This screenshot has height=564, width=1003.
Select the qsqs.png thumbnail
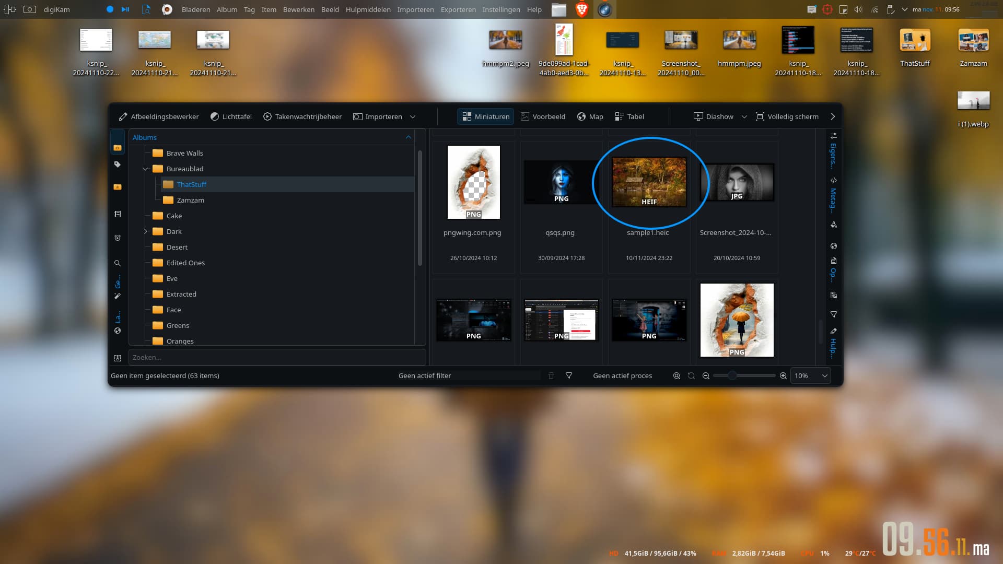[x=561, y=182]
